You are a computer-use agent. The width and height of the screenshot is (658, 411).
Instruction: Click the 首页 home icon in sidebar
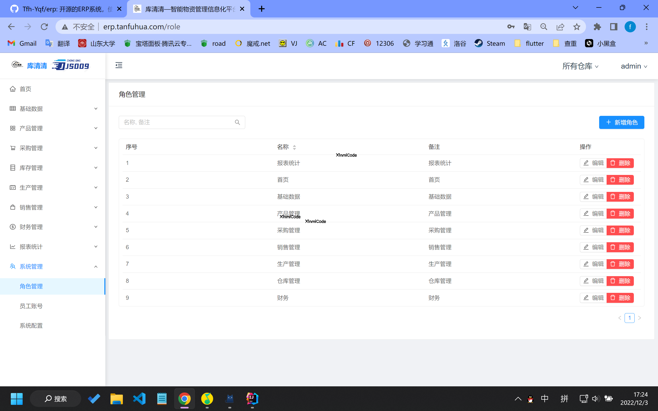pyautogui.click(x=13, y=89)
